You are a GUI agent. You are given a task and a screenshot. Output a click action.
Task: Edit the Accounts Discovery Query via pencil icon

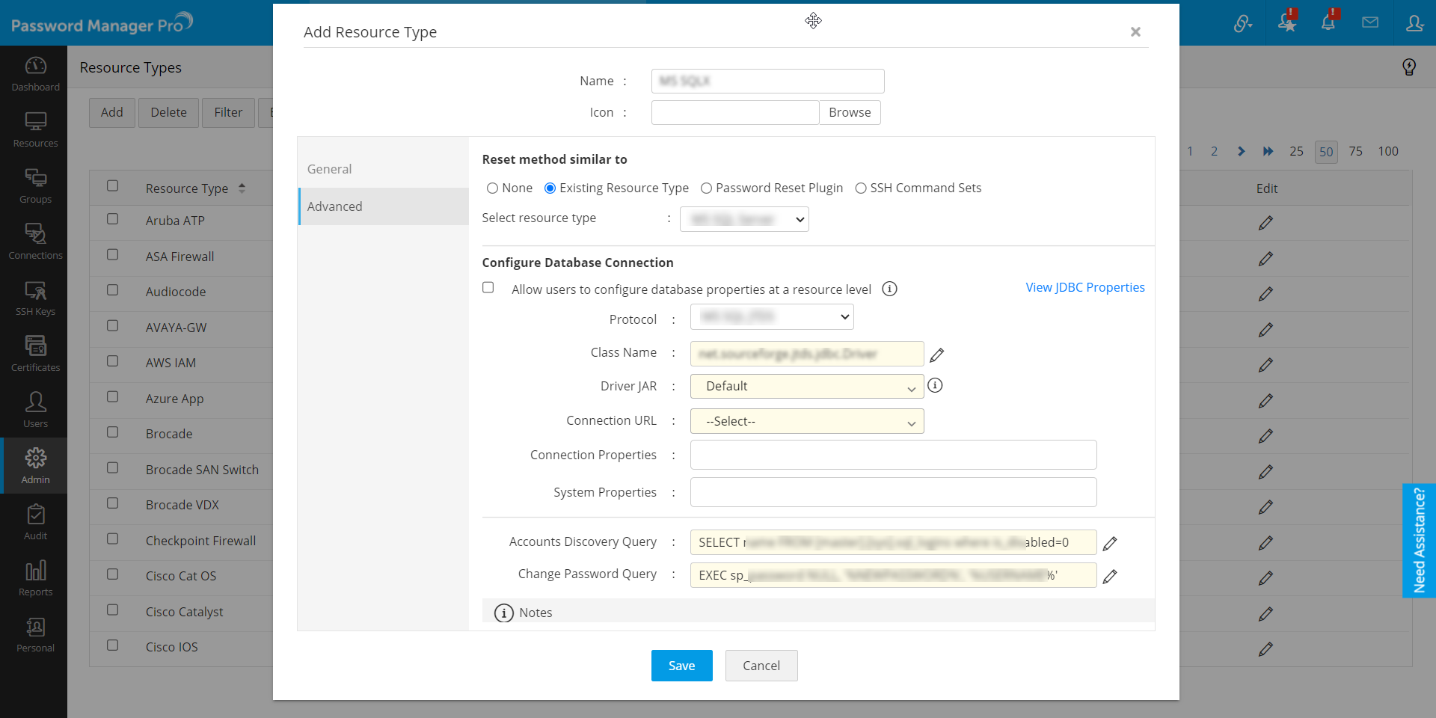point(1110,543)
